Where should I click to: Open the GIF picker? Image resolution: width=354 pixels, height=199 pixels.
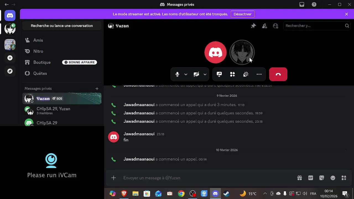tap(311, 178)
